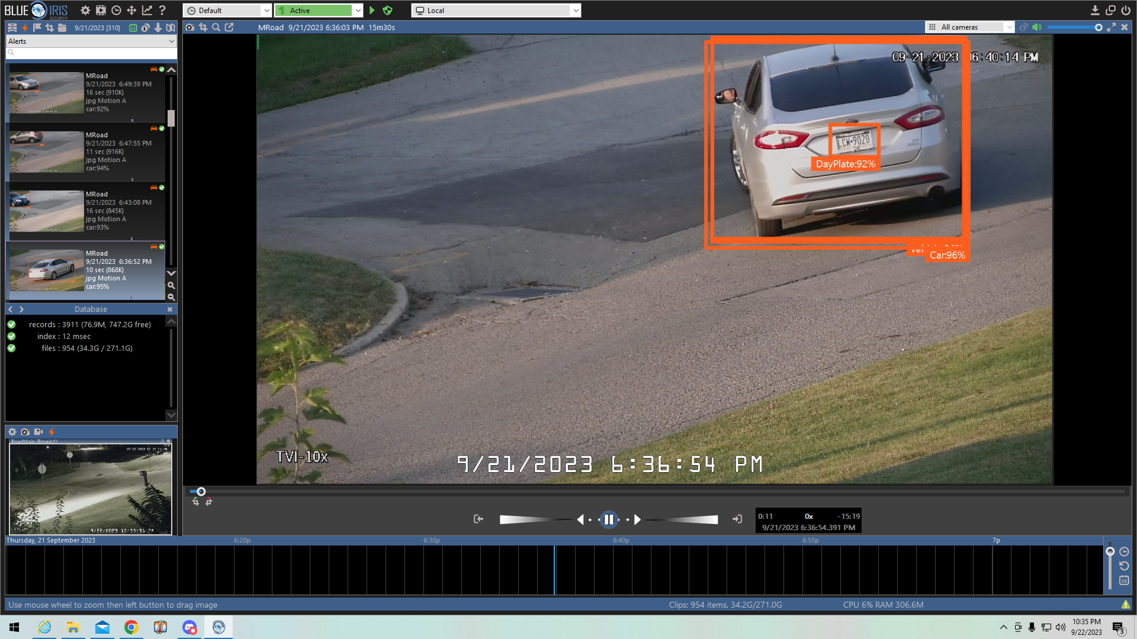Close the Database panel with its X
This screenshot has width=1137, height=639.
(170, 309)
